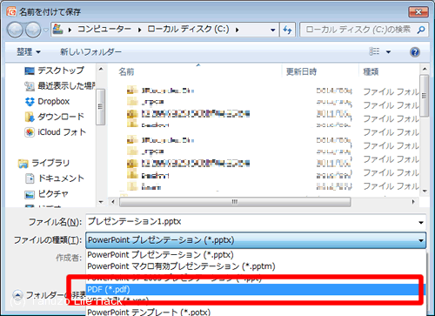Open the 整理 menu
Viewport: 435px width, 316px height.
click(x=29, y=52)
